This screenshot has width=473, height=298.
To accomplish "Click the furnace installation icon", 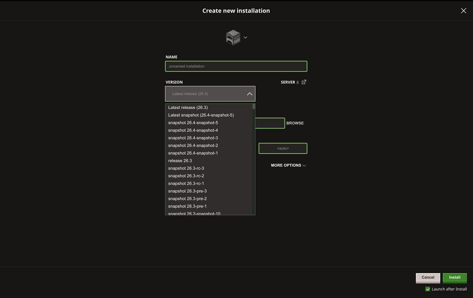I will 233,37.
